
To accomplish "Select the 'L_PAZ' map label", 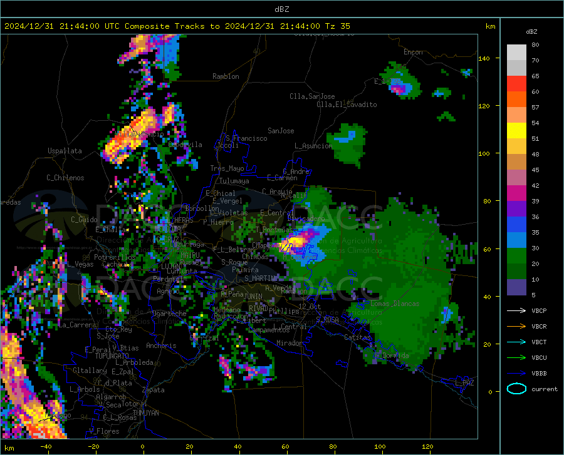I will pyautogui.click(x=464, y=383).
